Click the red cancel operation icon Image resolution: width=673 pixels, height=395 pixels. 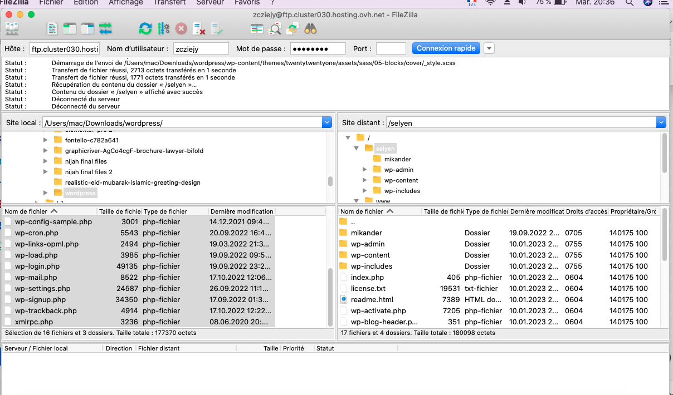click(181, 28)
